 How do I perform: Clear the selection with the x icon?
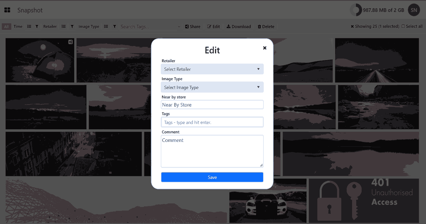coord(352,27)
